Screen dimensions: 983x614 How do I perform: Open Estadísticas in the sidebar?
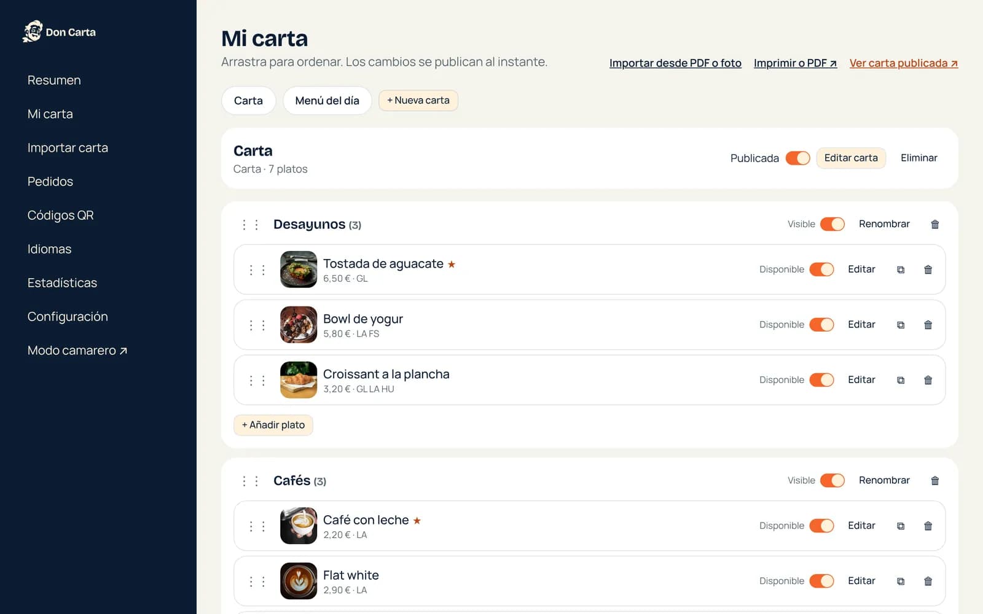(62, 283)
